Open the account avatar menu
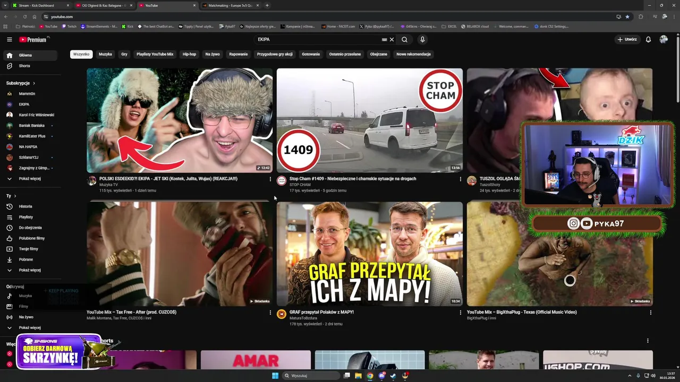680x382 pixels. (x=664, y=39)
